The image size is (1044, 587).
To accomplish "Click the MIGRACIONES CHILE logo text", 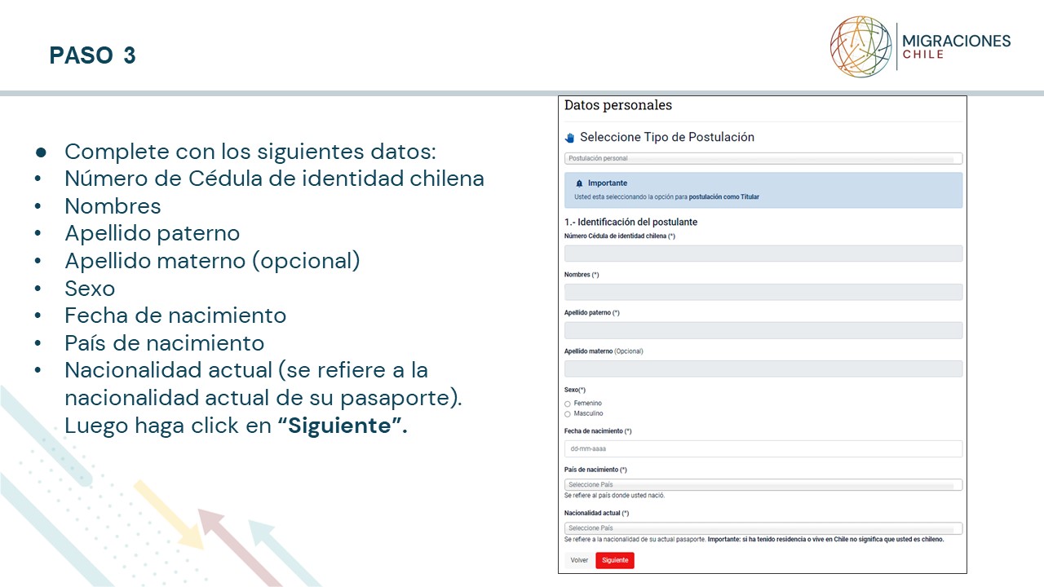I will [956, 46].
